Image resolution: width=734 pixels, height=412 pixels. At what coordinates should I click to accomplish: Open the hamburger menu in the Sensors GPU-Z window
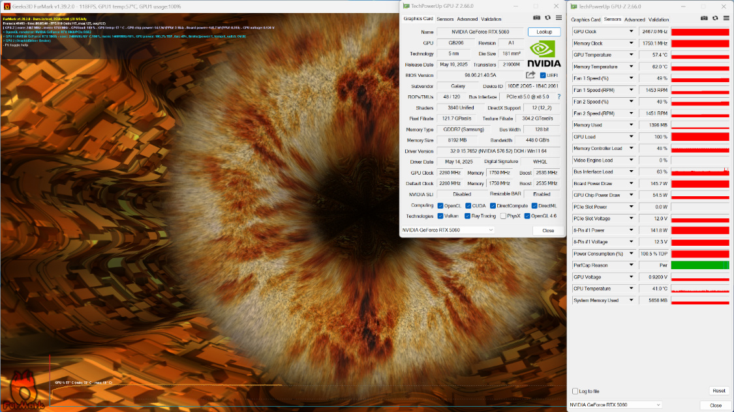[726, 18]
